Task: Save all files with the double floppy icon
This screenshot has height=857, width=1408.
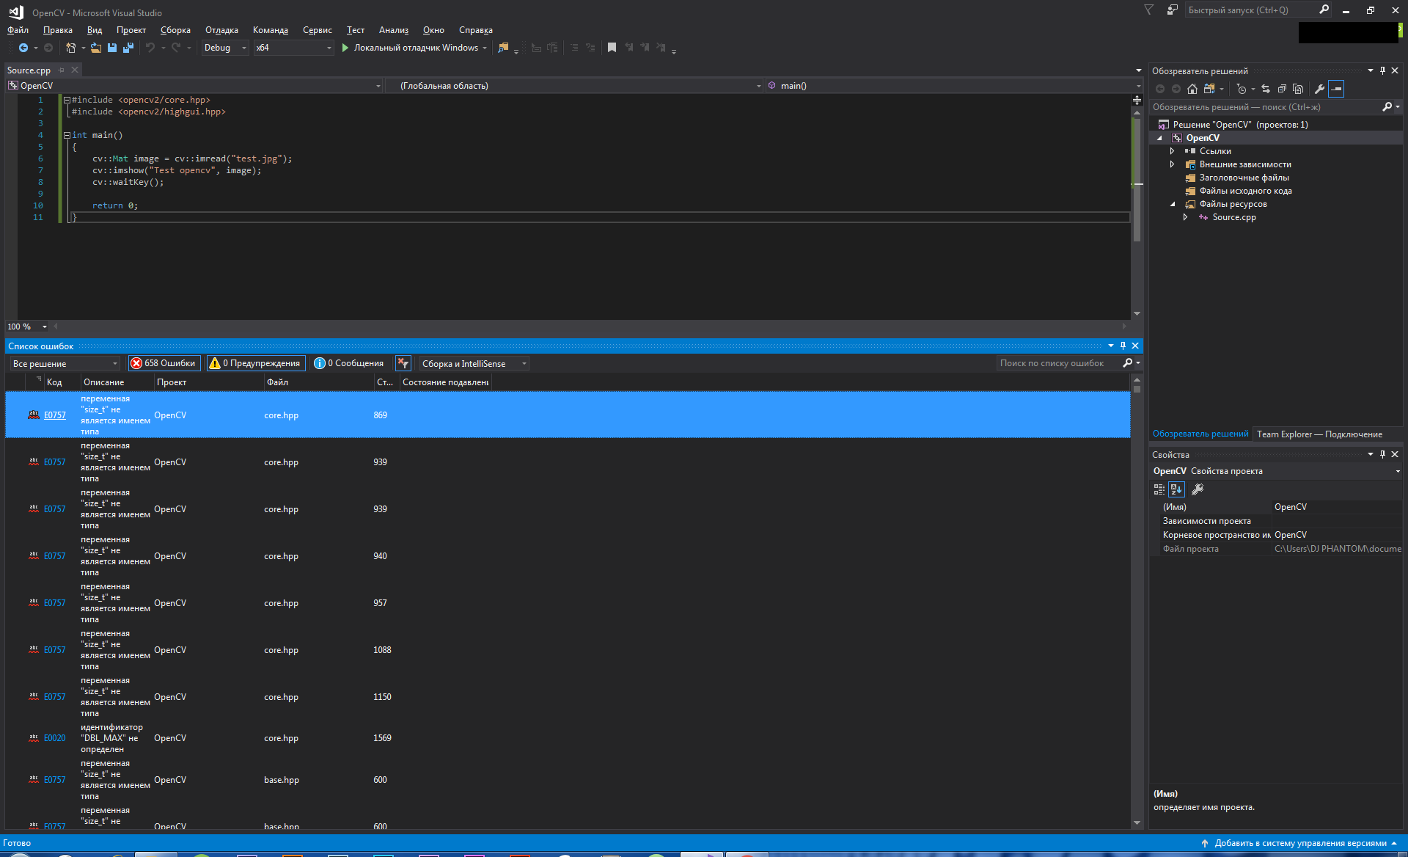Action: (x=128, y=48)
